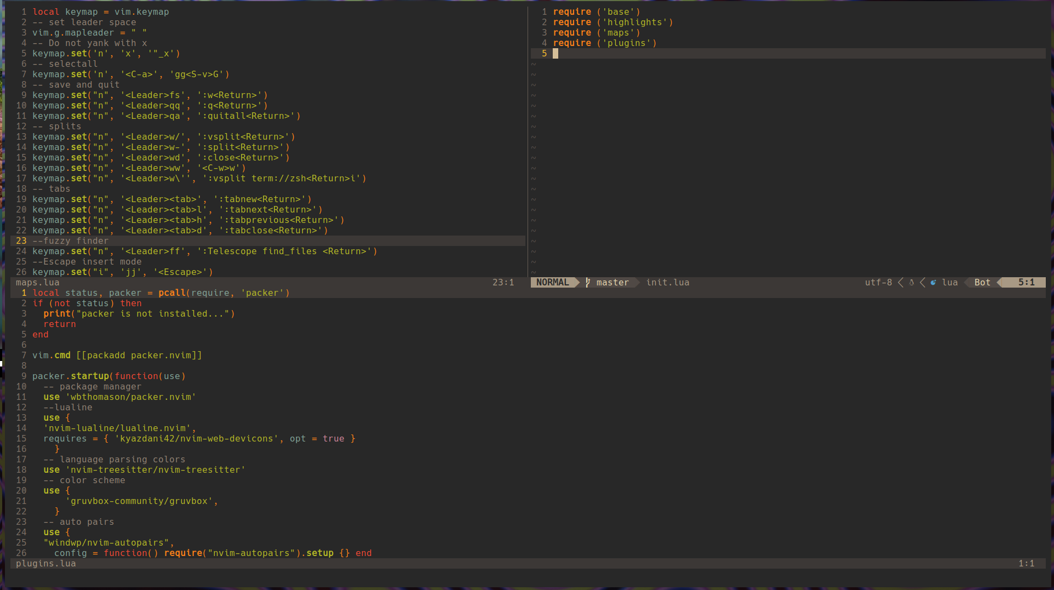
Task: Click the '<Leader>ww' window switch keymap line
Action: click(x=139, y=168)
